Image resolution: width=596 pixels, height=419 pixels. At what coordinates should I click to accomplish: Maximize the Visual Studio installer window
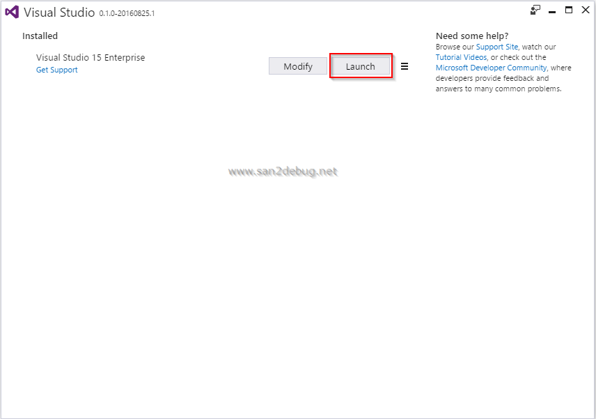[x=569, y=10]
